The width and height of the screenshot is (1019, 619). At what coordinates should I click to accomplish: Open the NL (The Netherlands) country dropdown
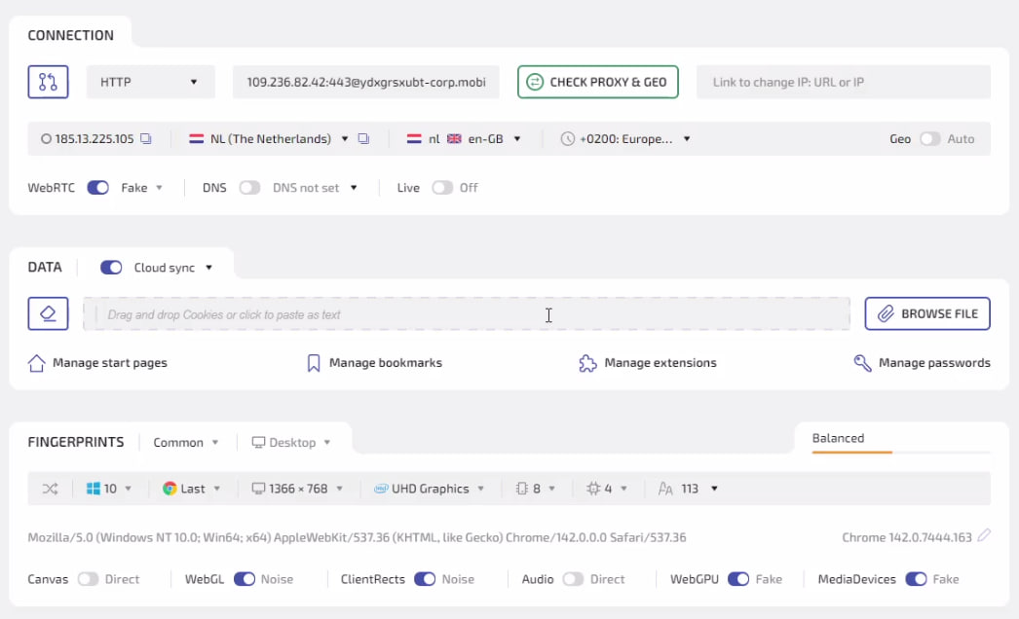click(x=345, y=138)
